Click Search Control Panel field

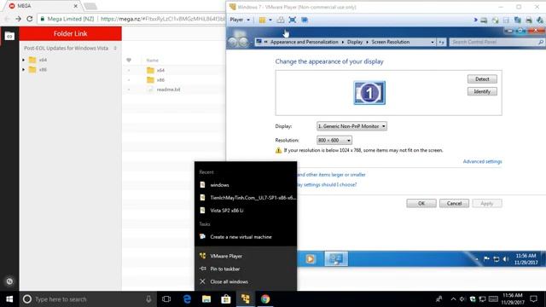[x=497, y=42]
